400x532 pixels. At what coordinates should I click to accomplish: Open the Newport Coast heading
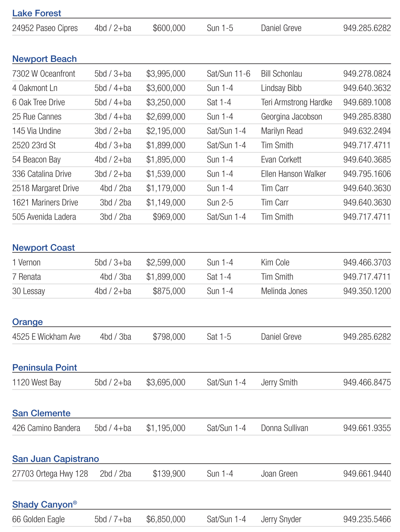click(x=43, y=248)
